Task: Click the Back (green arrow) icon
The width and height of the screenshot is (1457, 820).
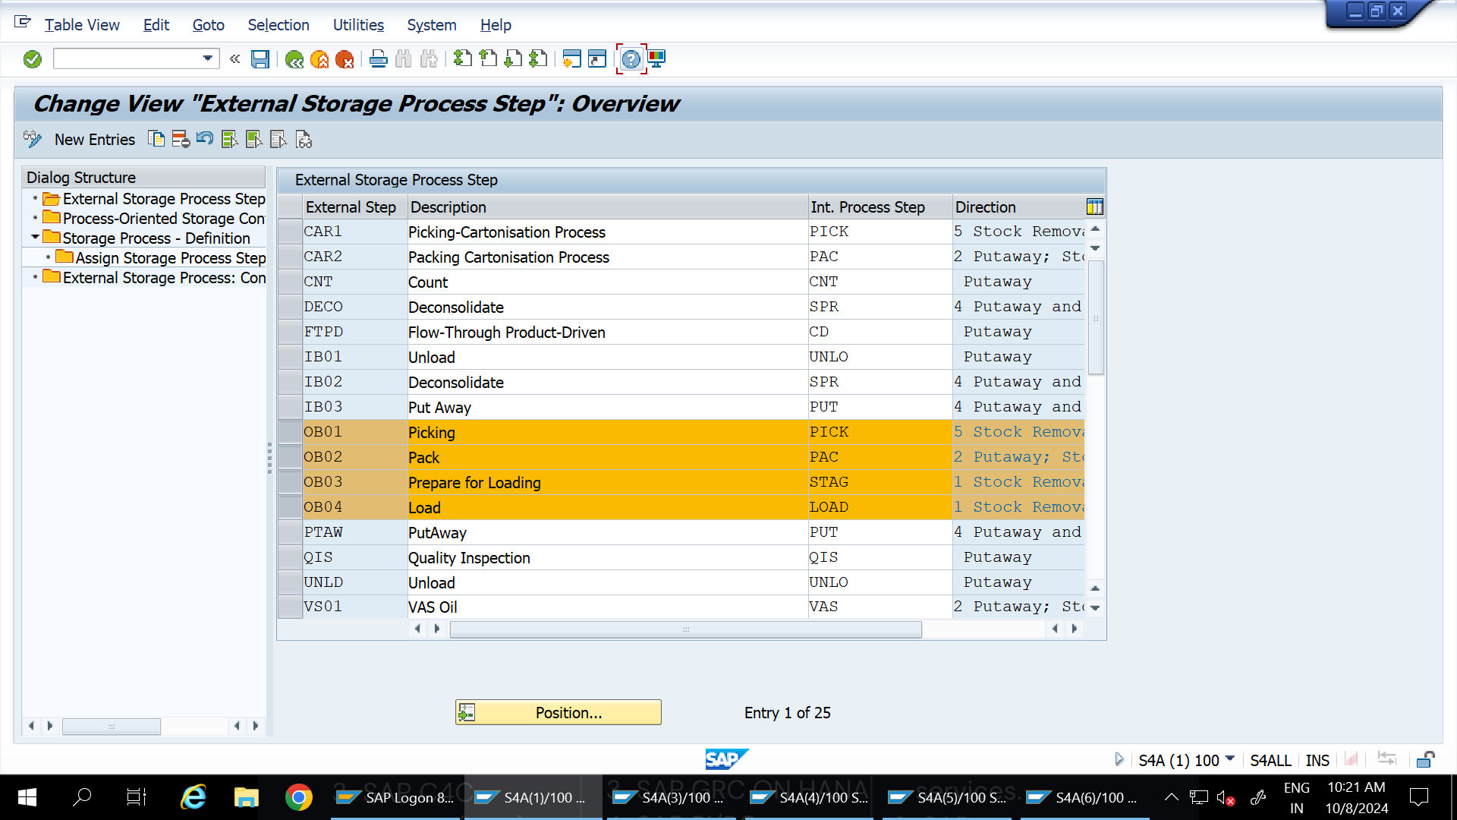Action: (295, 58)
